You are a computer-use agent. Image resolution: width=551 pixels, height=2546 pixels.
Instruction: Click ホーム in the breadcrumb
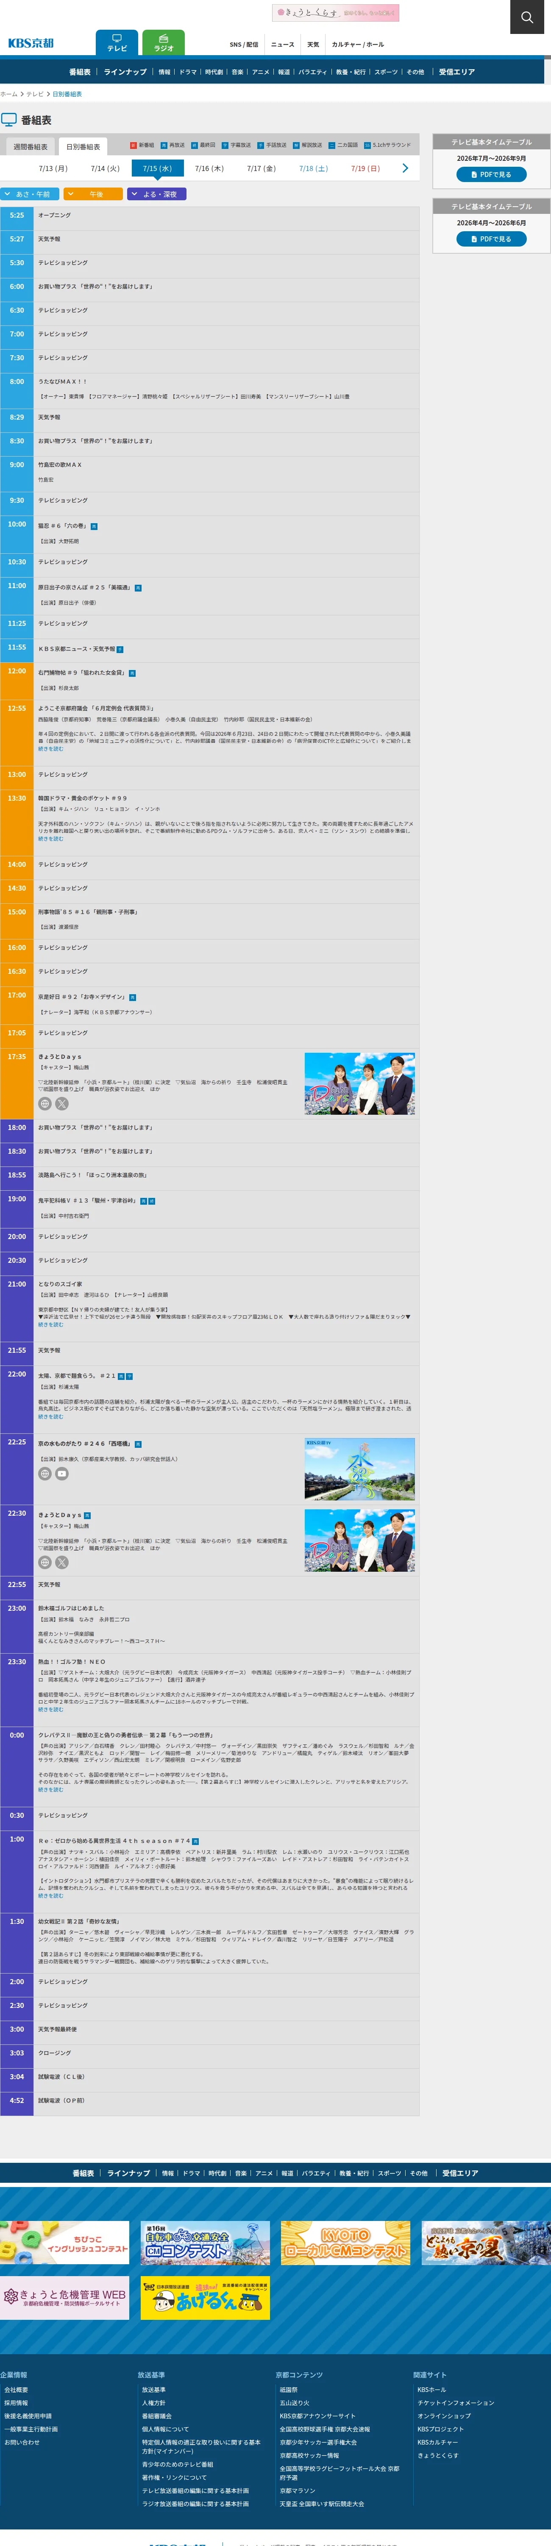pos(9,94)
